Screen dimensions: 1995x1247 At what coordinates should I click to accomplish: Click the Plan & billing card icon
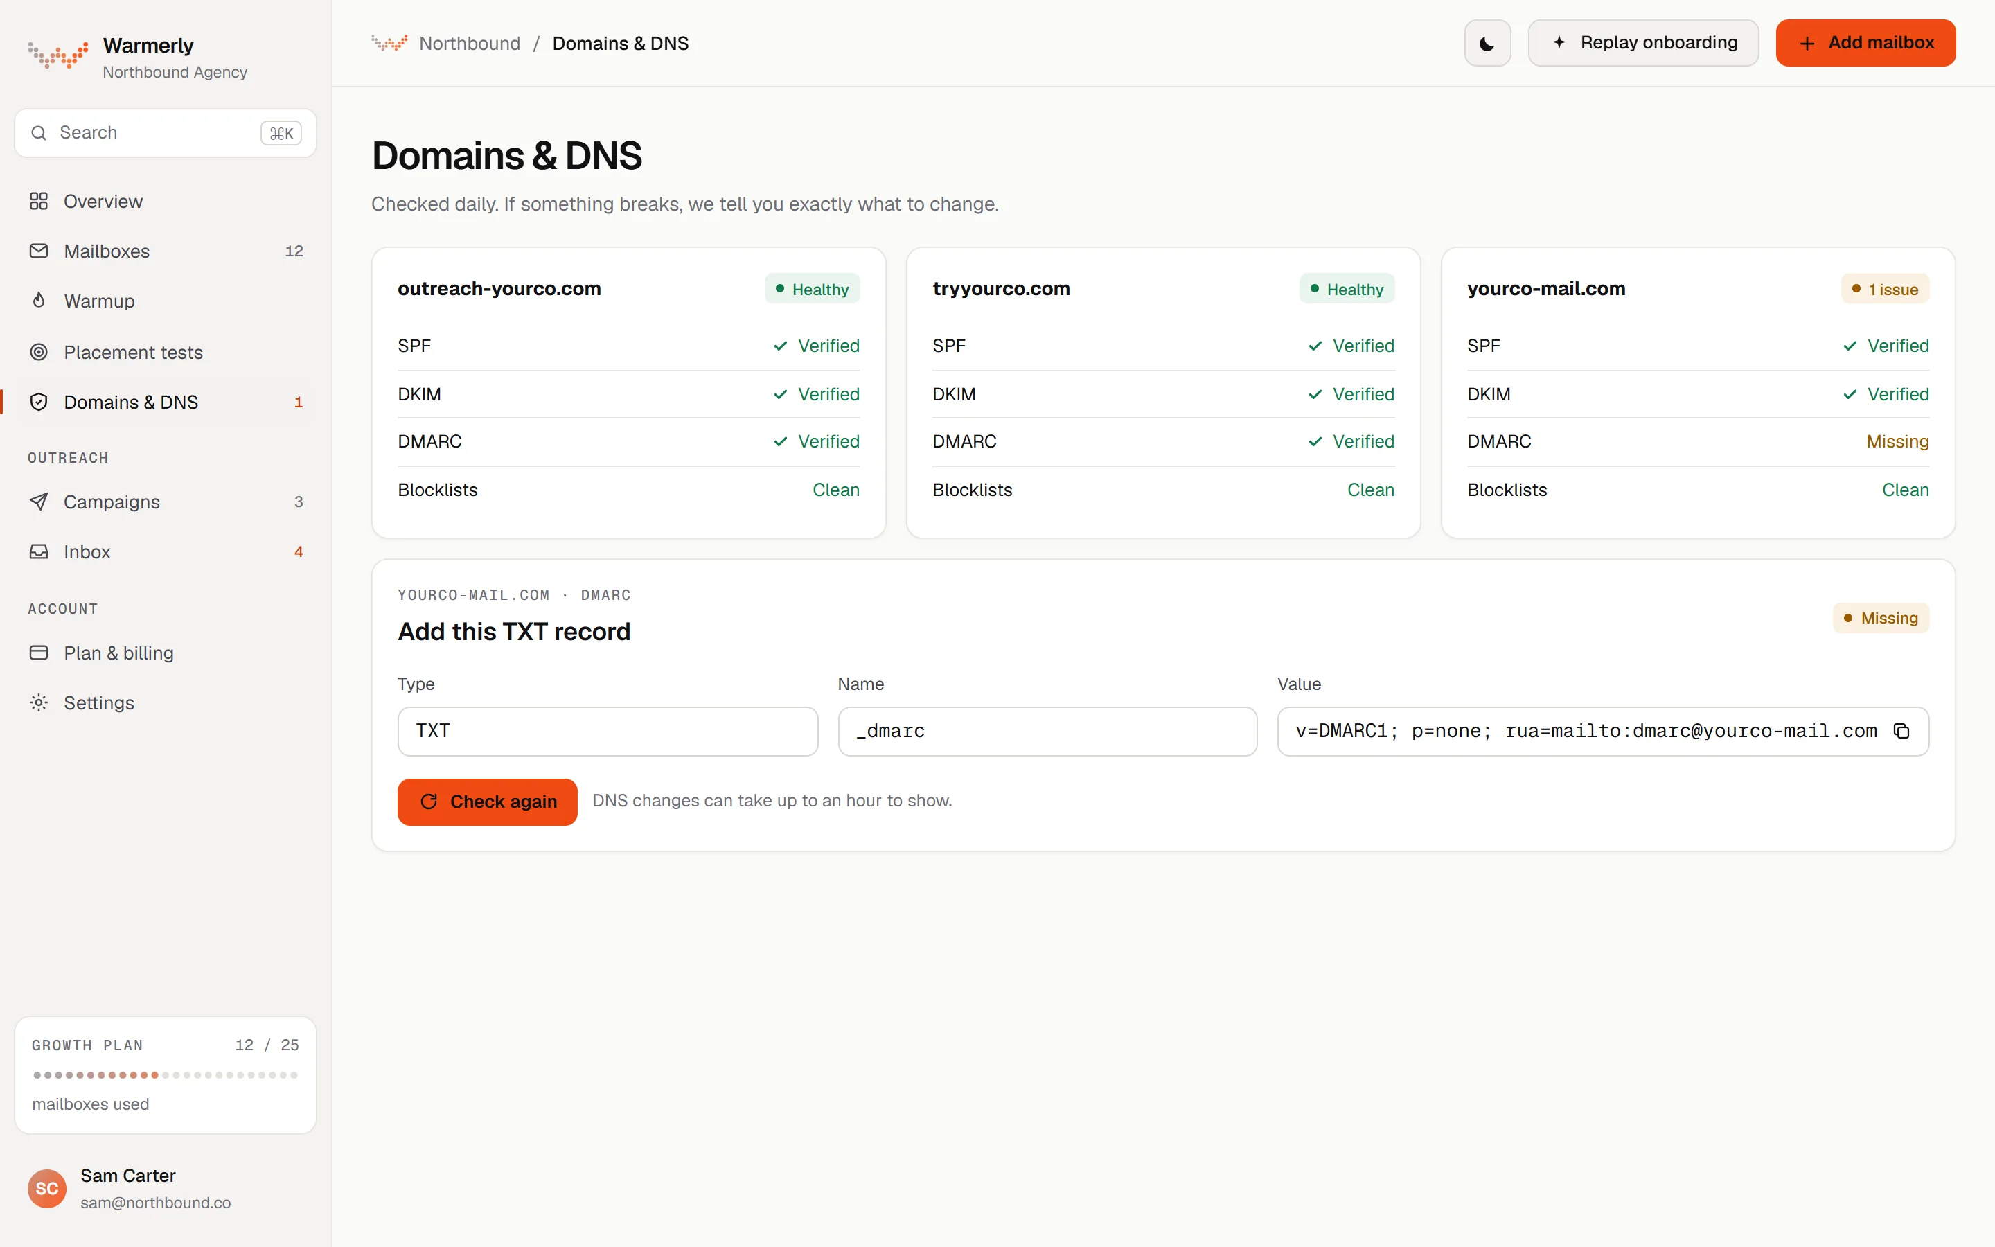39,653
